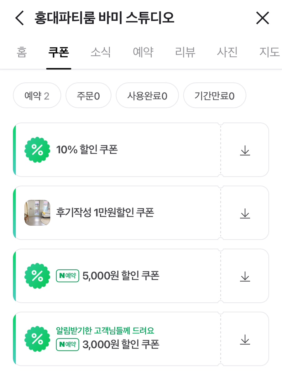Select the 예약 2 filter chip
The height and width of the screenshot is (373, 282).
point(37,96)
